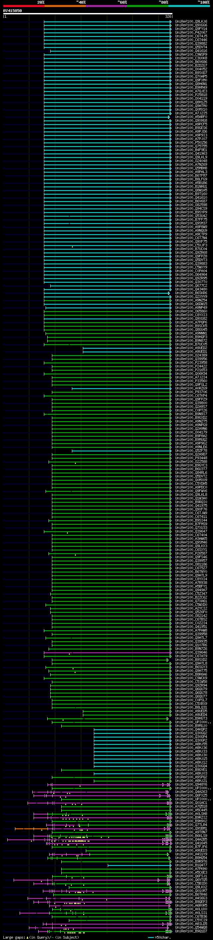
Task: Select hit label UniRef100_B9GXD2
Action: [191, 417]
